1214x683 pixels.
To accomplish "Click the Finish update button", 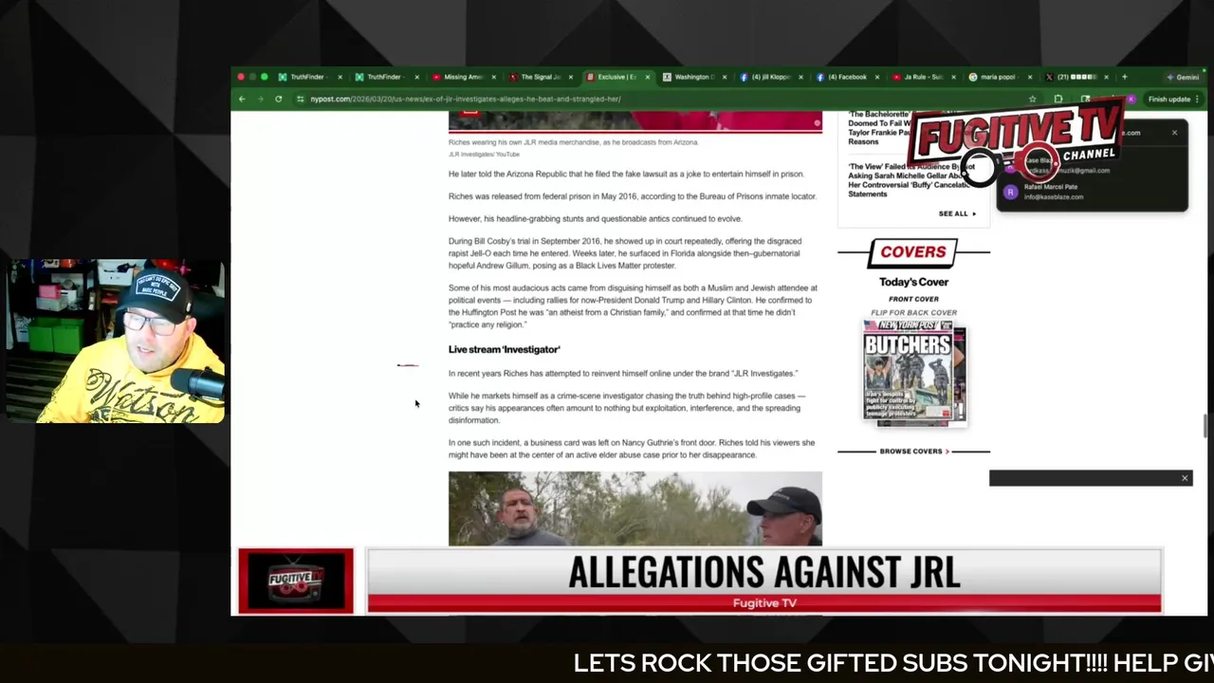I will (1173, 99).
